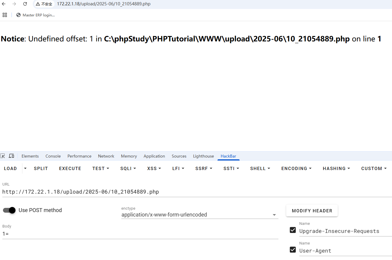Image resolution: width=392 pixels, height=260 pixels.
Task: Disable the Use POST method switch
Action: [9, 210]
